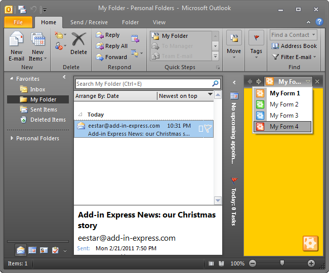Open the More respond actions icon
The width and height of the screenshot is (329, 273).
137,53
